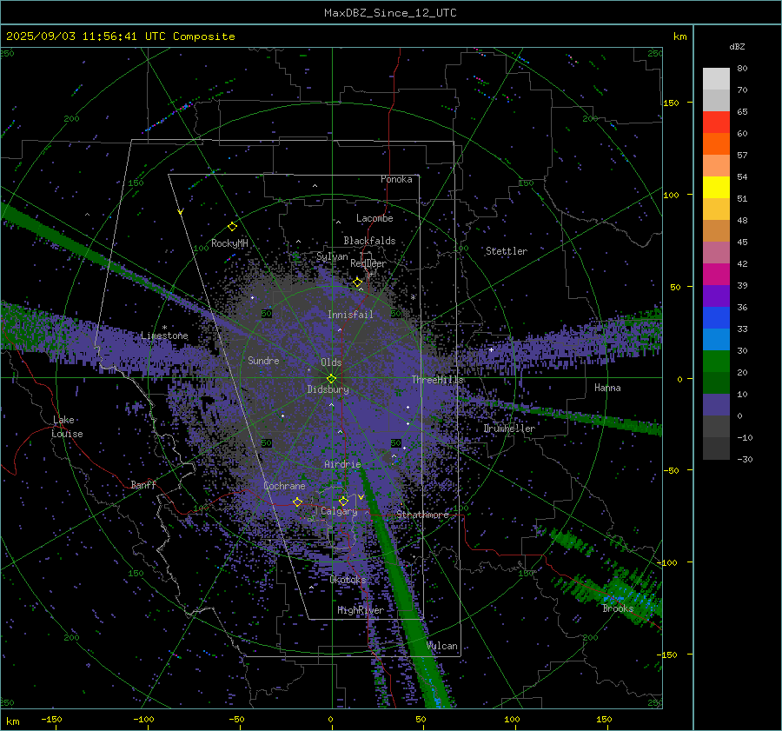The height and width of the screenshot is (731, 782).
Task: Click the Strathmore label
Action: (422, 514)
